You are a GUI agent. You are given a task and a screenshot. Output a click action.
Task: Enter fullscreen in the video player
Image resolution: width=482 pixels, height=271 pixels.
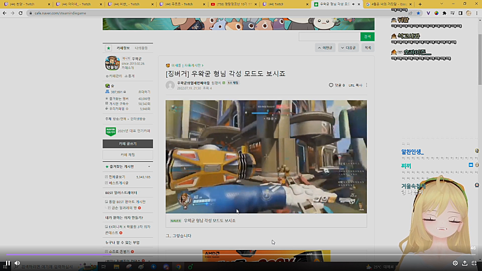(x=474, y=263)
